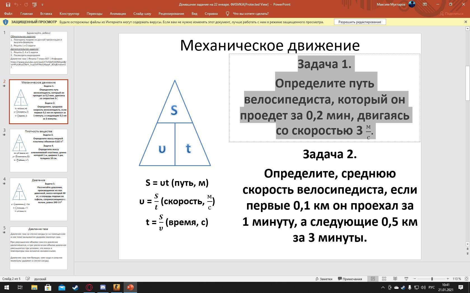Viewport: 470px width, 293px height.
Task: Click the Redo icon in the quick access toolbar
Action: point(26,4)
